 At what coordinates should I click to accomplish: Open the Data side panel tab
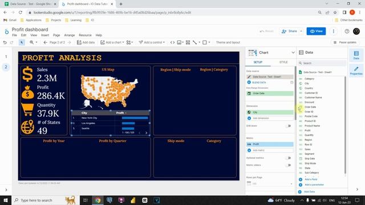[x=356, y=55]
